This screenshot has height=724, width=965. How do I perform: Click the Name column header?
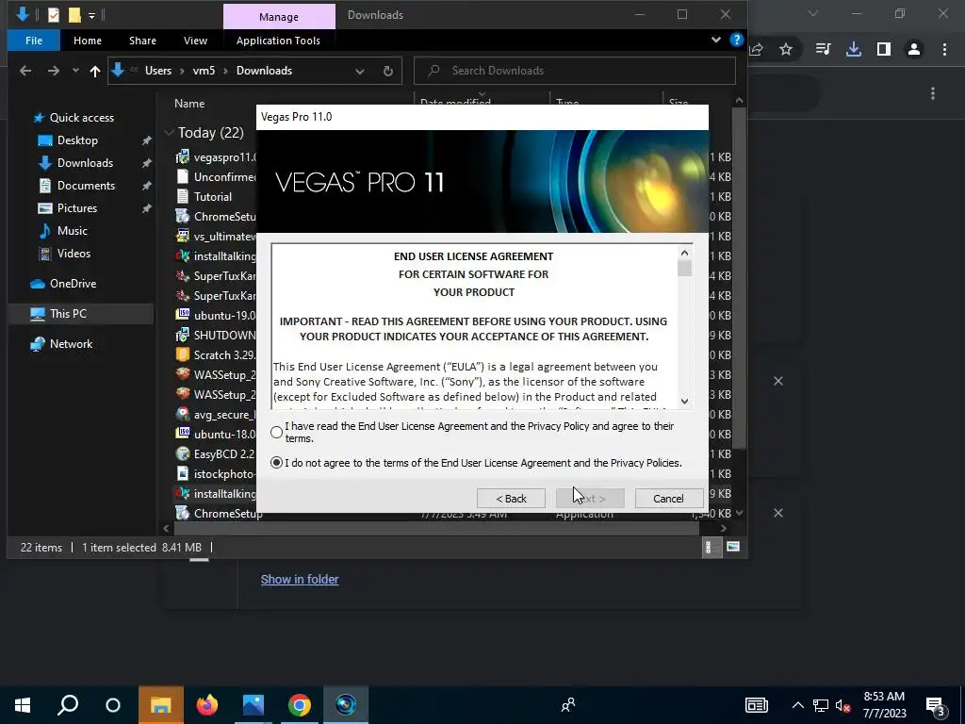tap(189, 104)
